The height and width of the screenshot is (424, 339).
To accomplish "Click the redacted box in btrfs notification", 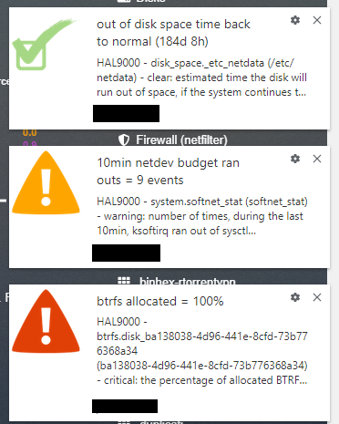I will coord(125,406).
